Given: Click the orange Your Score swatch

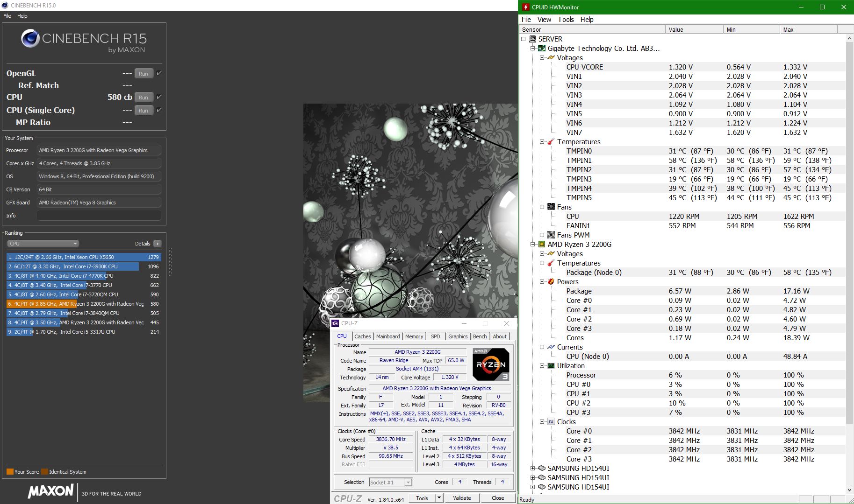Looking at the screenshot, I should 10,472.
